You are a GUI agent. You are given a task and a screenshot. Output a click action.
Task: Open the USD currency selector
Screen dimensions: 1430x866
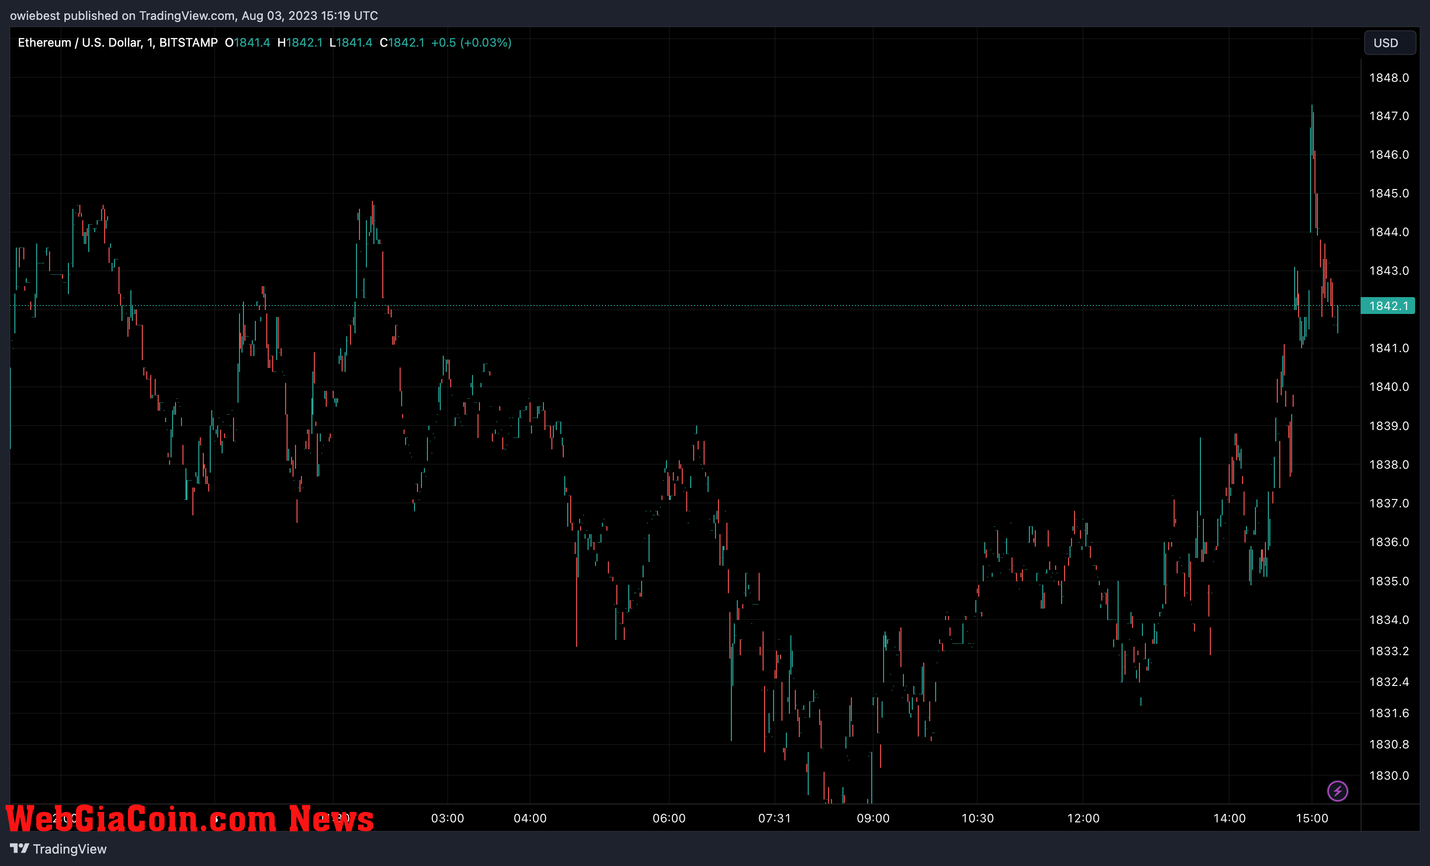pyautogui.click(x=1389, y=43)
